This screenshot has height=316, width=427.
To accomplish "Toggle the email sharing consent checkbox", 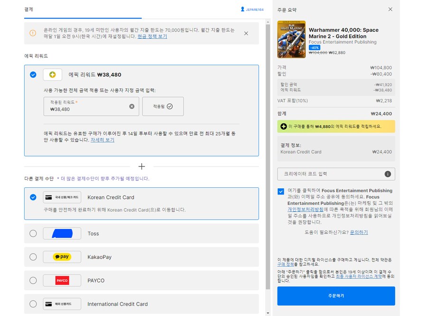I will [x=281, y=192].
